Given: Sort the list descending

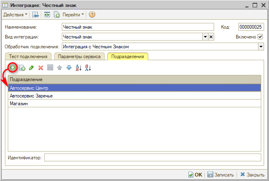Looking at the screenshot, I should pyautogui.click(x=88, y=68).
